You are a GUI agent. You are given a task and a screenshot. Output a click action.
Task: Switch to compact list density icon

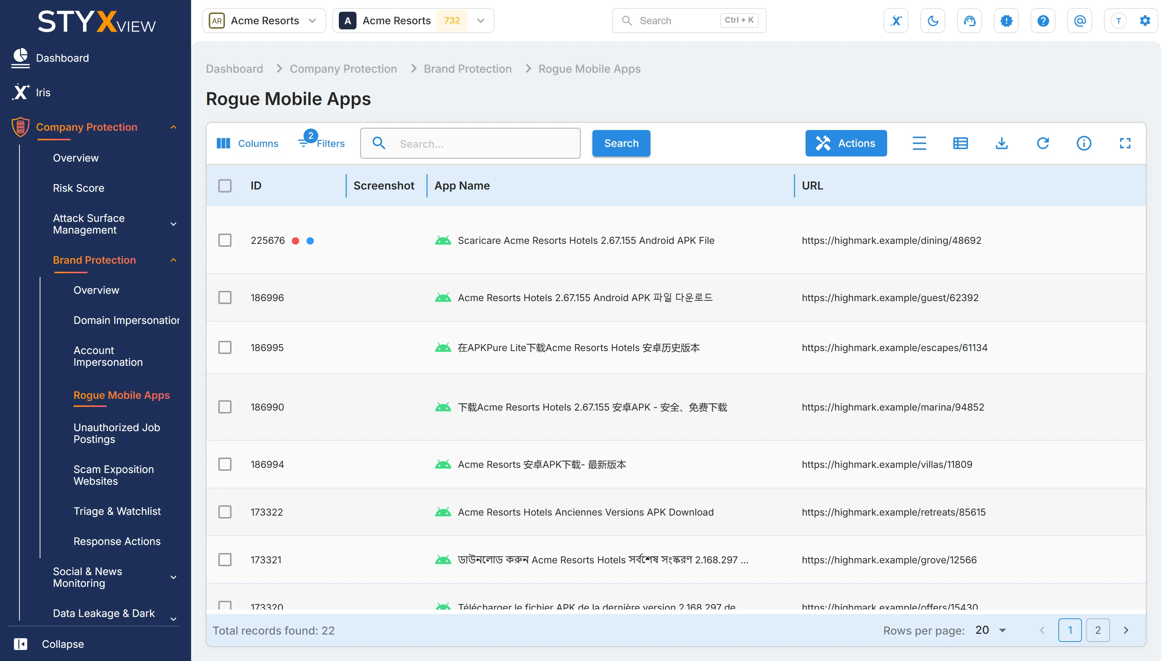pyautogui.click(x=919, y=143)
